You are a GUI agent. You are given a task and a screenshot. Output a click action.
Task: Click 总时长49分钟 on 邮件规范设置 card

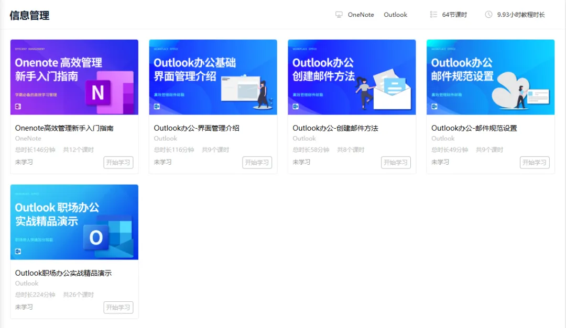click(450, 150)
